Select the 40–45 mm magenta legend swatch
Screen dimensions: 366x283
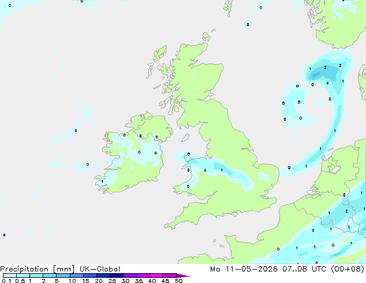(x=156, y=275)
